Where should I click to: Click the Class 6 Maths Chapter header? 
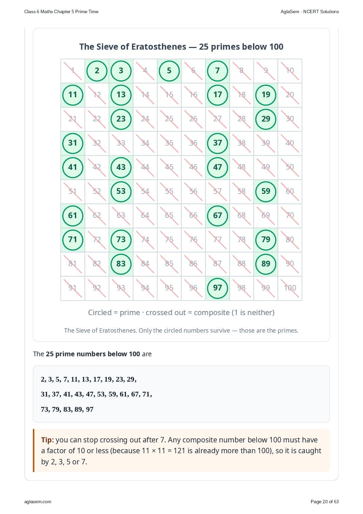(x=61, y=11)
